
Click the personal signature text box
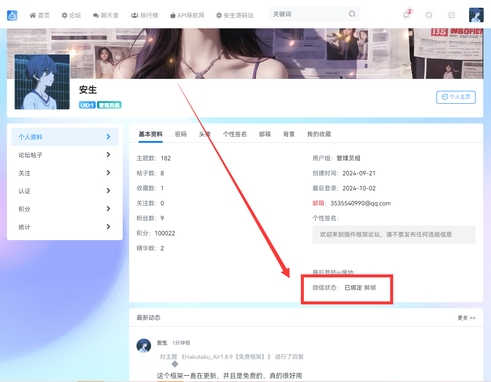(x=394, y=235)
